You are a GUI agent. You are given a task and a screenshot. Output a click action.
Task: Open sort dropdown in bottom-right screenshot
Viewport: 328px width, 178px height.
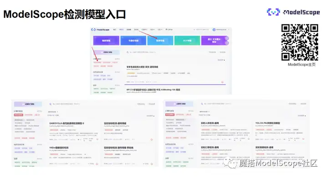(302, 116)
